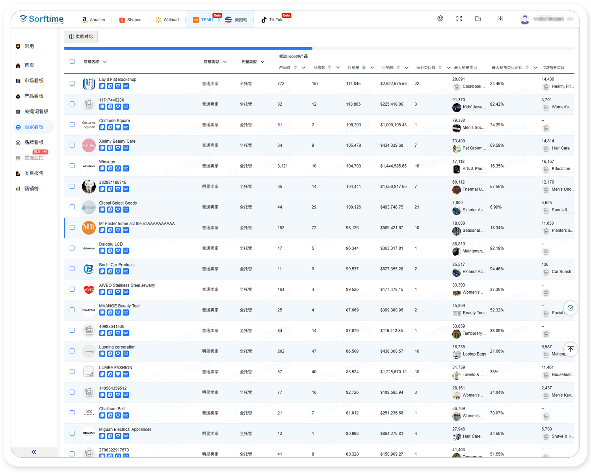Click the download icon in top bar
The width and height of the screenshot is (591, 473).
[500, 19]
